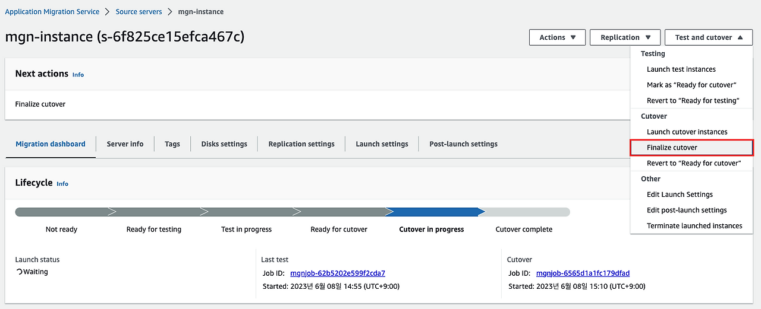The width and height of the screenshot is (761, 309).
Task: Go to Application Migration Service breadcrumb
Action: pos(52,12)
